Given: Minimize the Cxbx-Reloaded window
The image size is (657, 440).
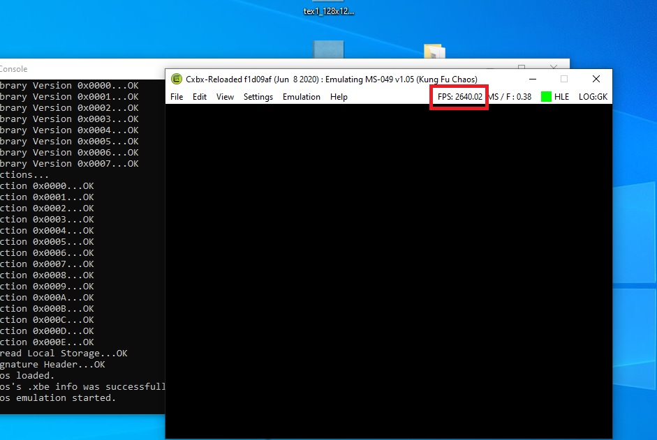Looking at the screenshot, I should (533, 79).
